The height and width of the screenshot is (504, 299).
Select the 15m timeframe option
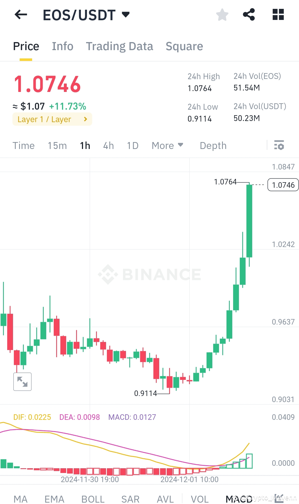(57, 145)
